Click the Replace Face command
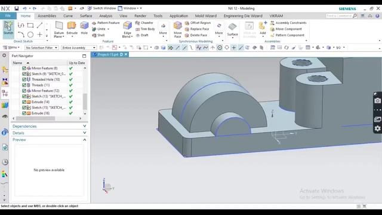The height and width of the screenshot is (215, 382). 197,29
